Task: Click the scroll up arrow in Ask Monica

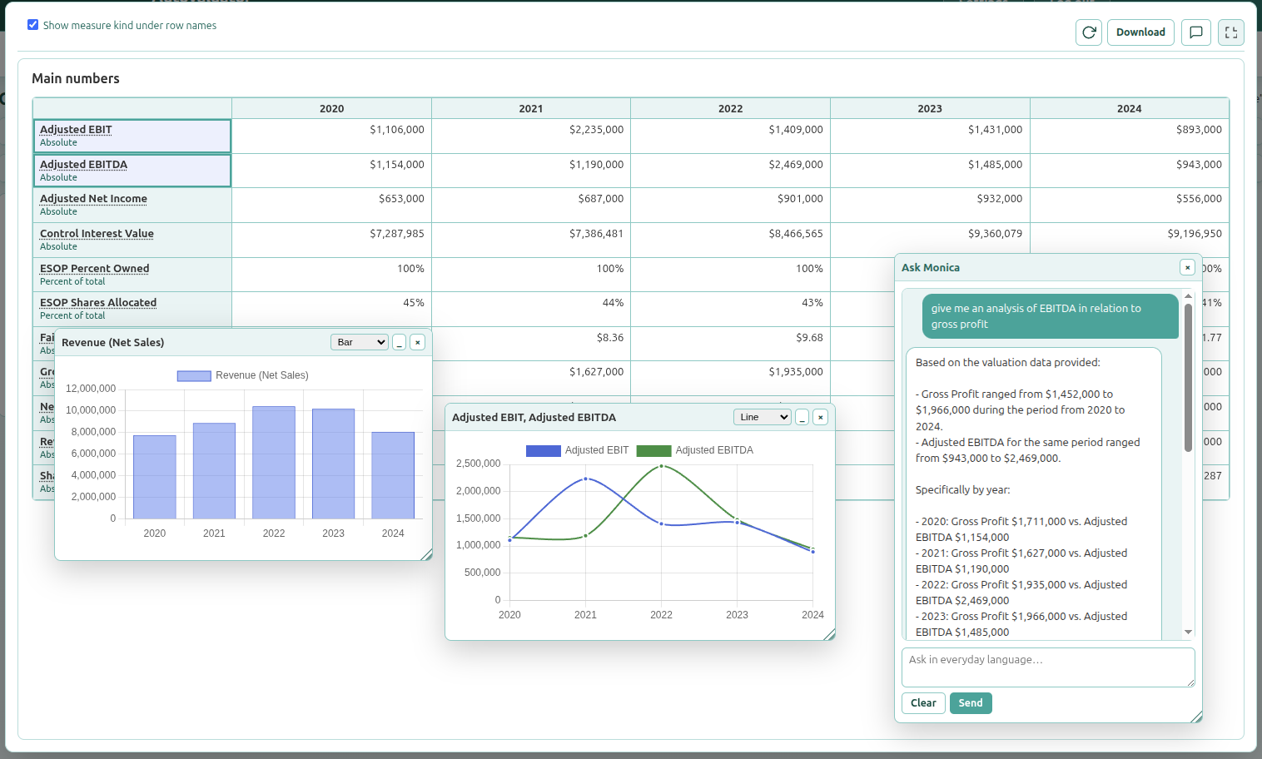Action: (1188, 296)
